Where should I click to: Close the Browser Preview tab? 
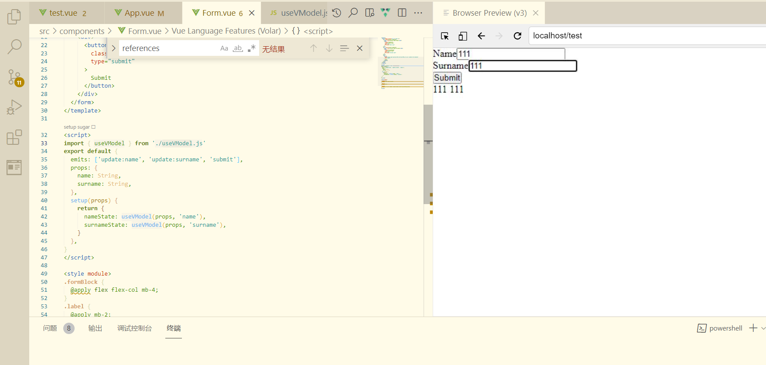pyautogui.click(x=536, y=13)
